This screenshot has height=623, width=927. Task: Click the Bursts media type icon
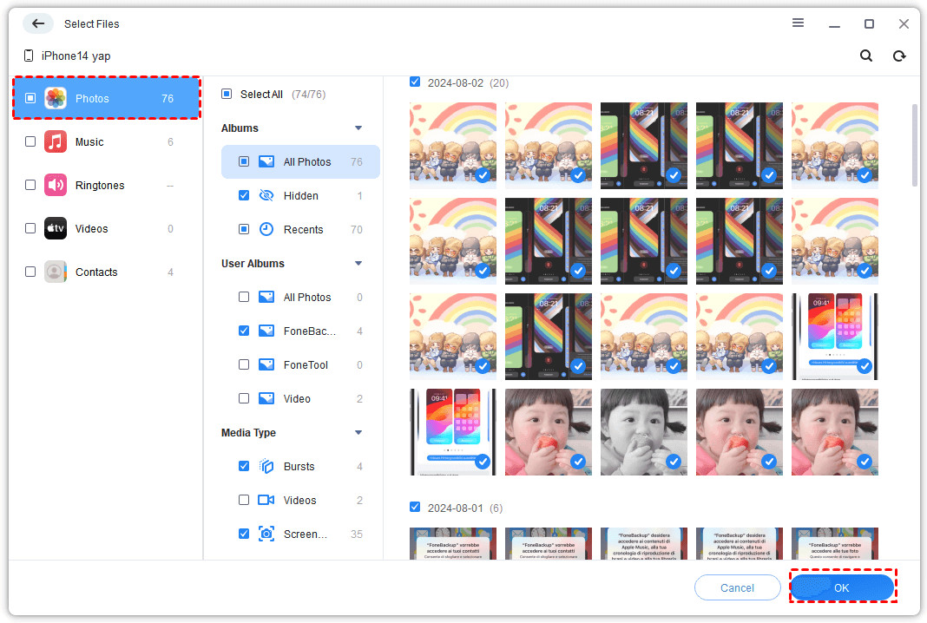coord(266,466)
